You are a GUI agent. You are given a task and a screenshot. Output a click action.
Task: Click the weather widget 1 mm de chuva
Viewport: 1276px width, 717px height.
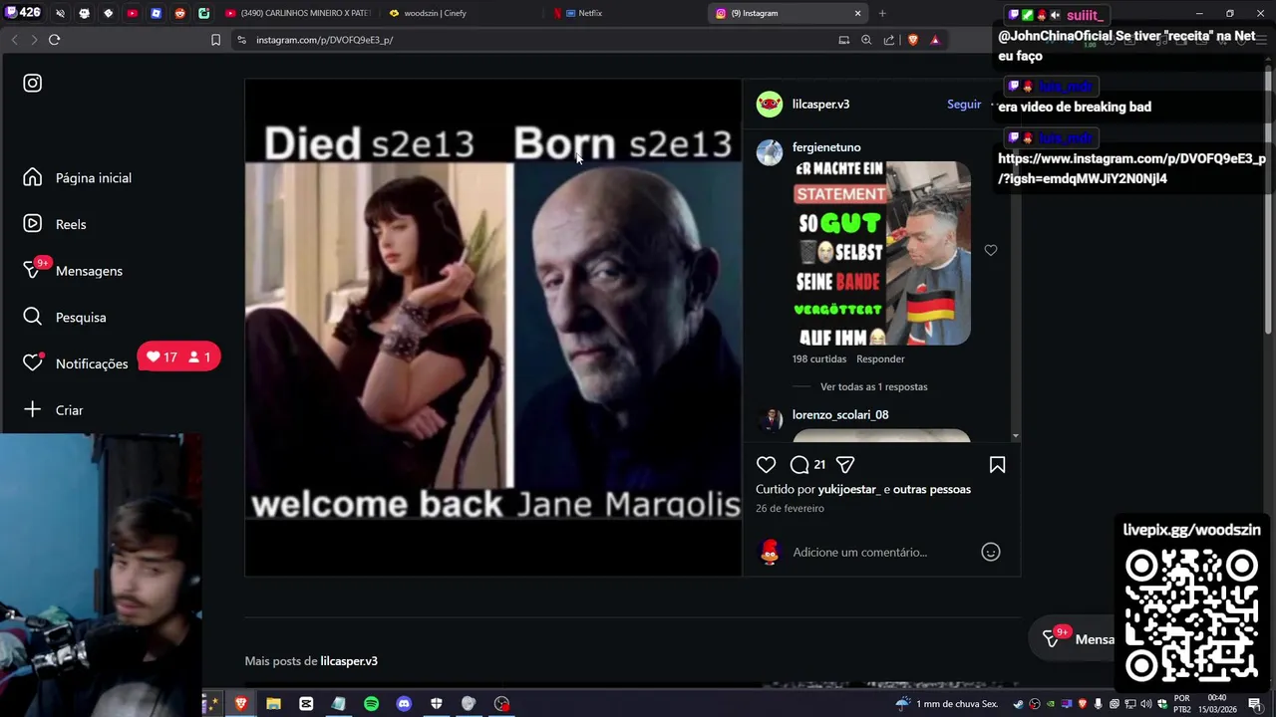point(946,704)
